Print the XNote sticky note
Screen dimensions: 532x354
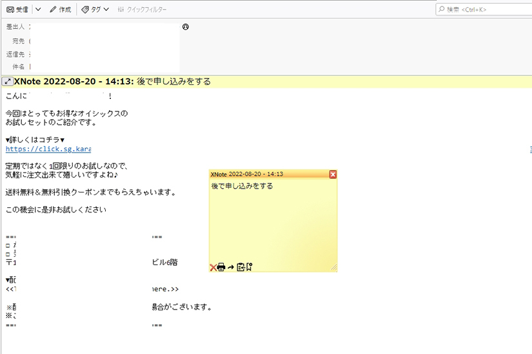click(221, 267)
